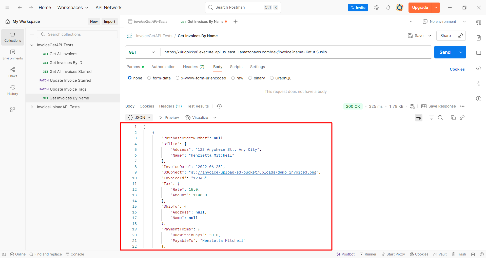This screenshot has width=486, height=258.
Task: Launch Postbot from the bottom bar
Action: [x=345, y=254]
